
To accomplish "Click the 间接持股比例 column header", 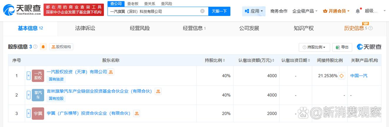I will point(330,60).
